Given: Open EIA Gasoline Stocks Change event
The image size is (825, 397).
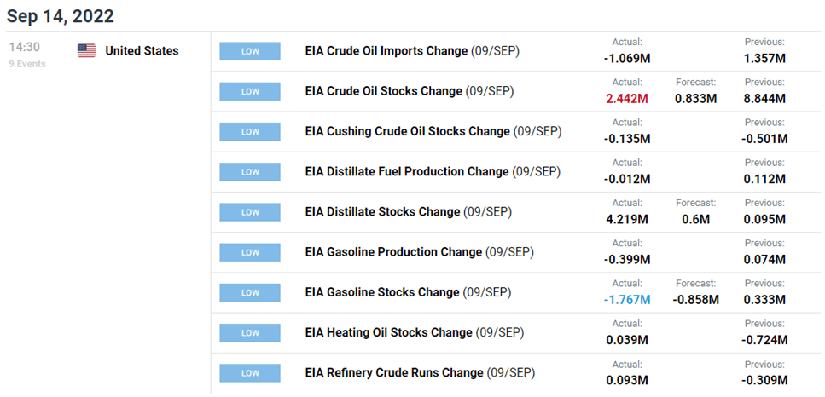Looking at the screenshot, I should pos(408,292).
